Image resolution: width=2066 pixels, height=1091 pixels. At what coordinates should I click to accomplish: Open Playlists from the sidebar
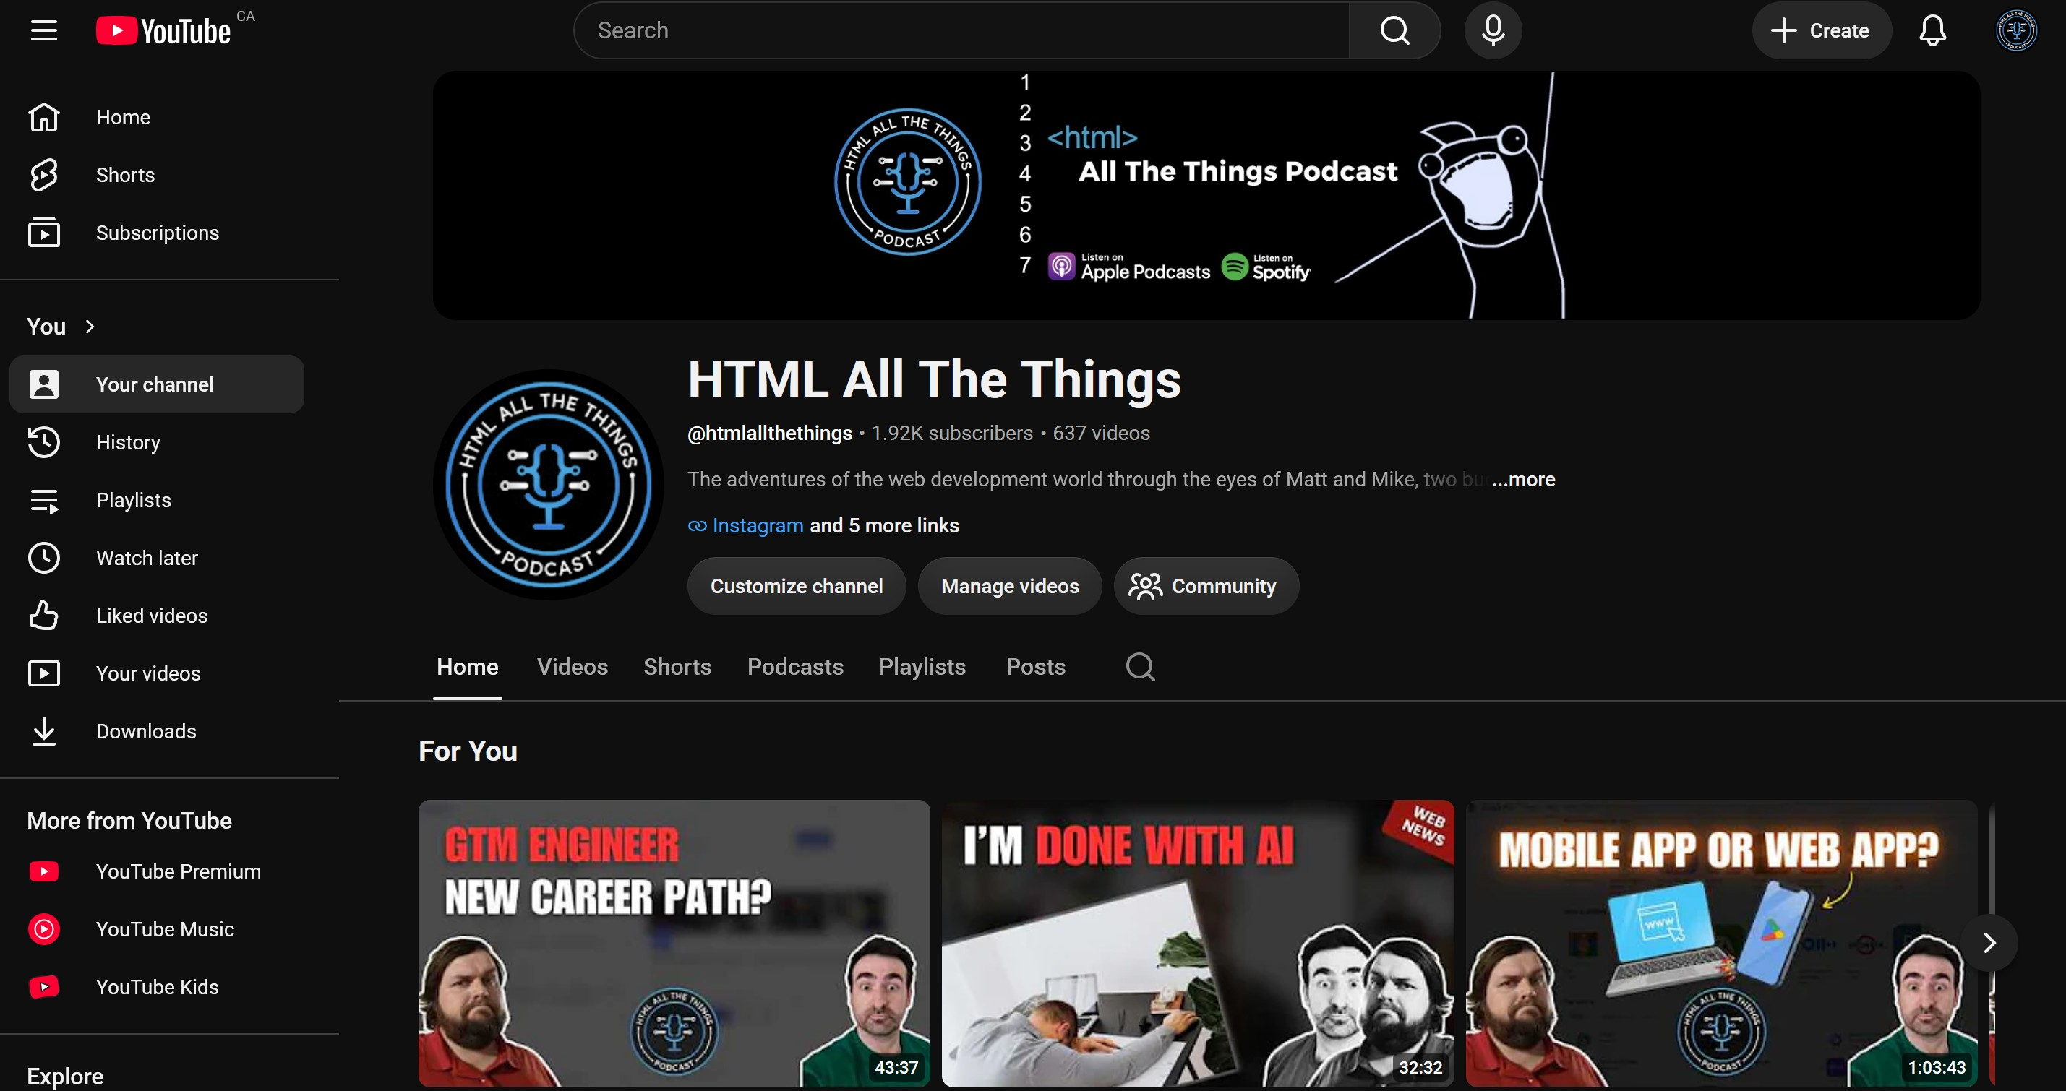click(156, 500)
